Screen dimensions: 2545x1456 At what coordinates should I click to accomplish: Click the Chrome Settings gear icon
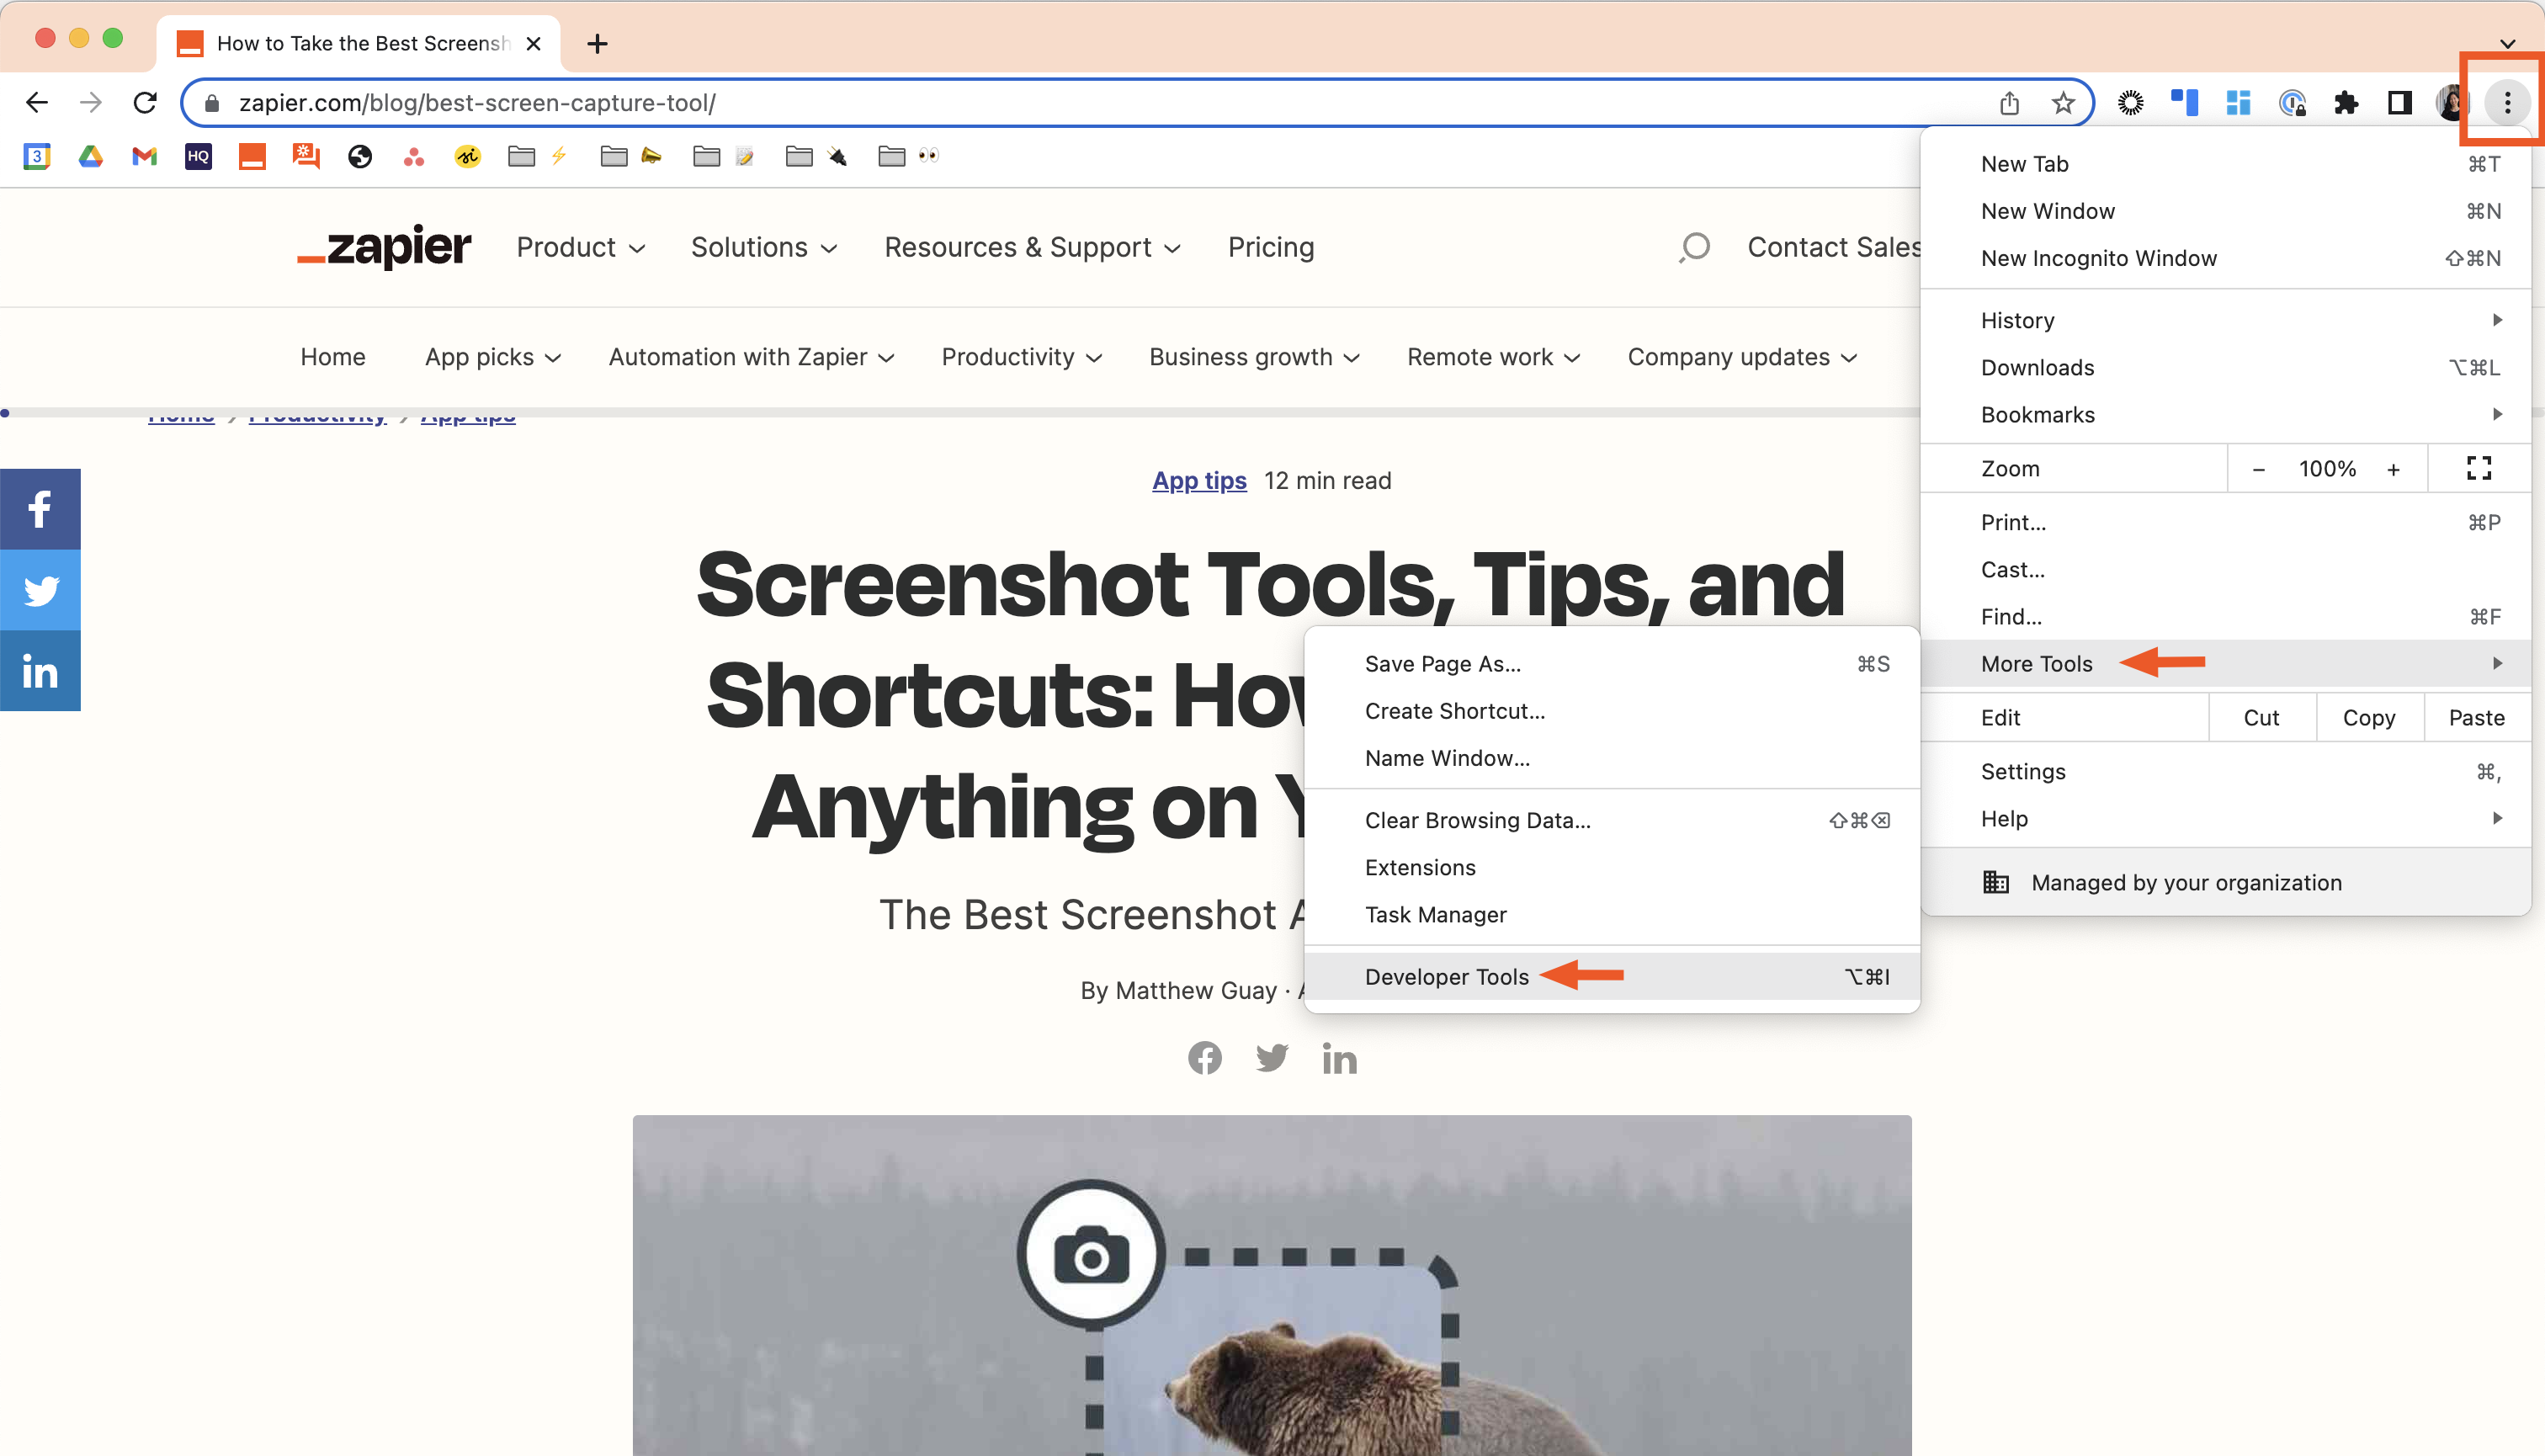coord(2129,101)
